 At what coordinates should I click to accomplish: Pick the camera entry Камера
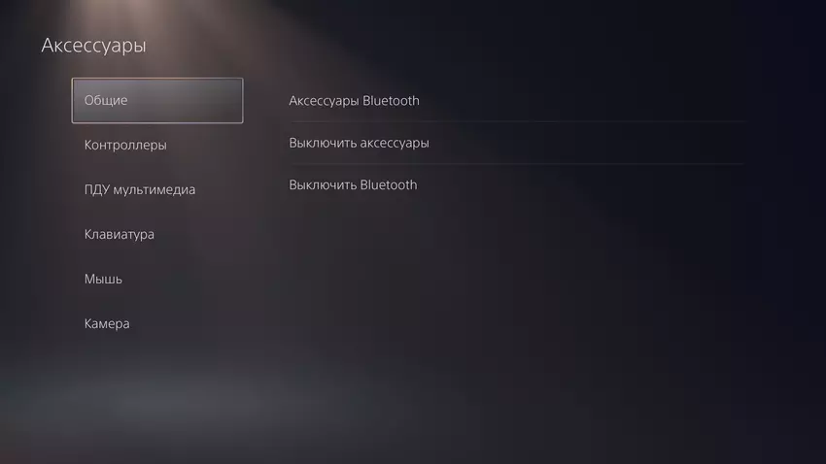(x=157, y=324)
